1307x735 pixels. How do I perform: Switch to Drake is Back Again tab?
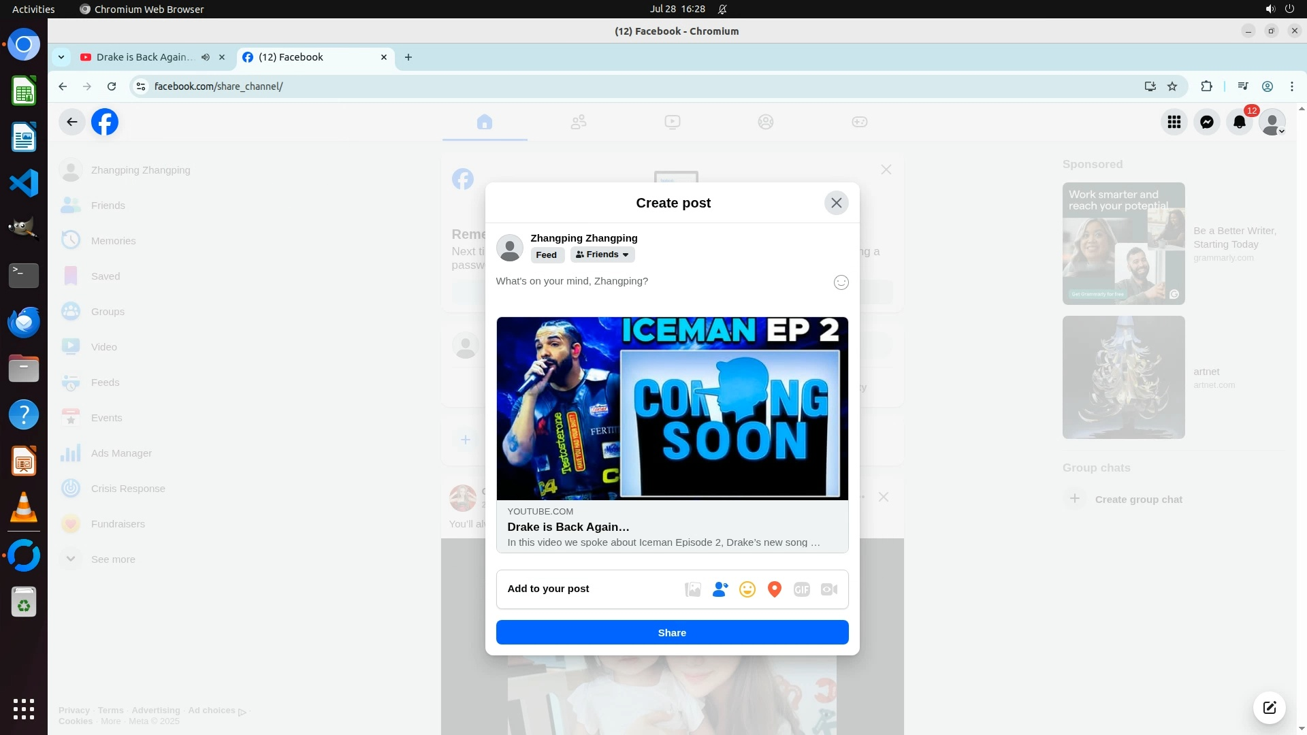point(144,57)
